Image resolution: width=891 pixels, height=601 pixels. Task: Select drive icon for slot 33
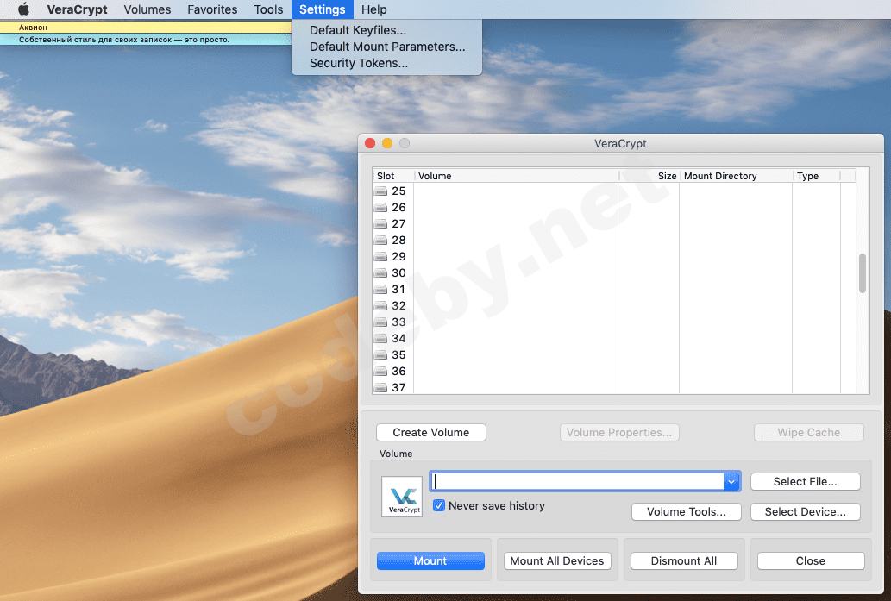coord(380,322)
